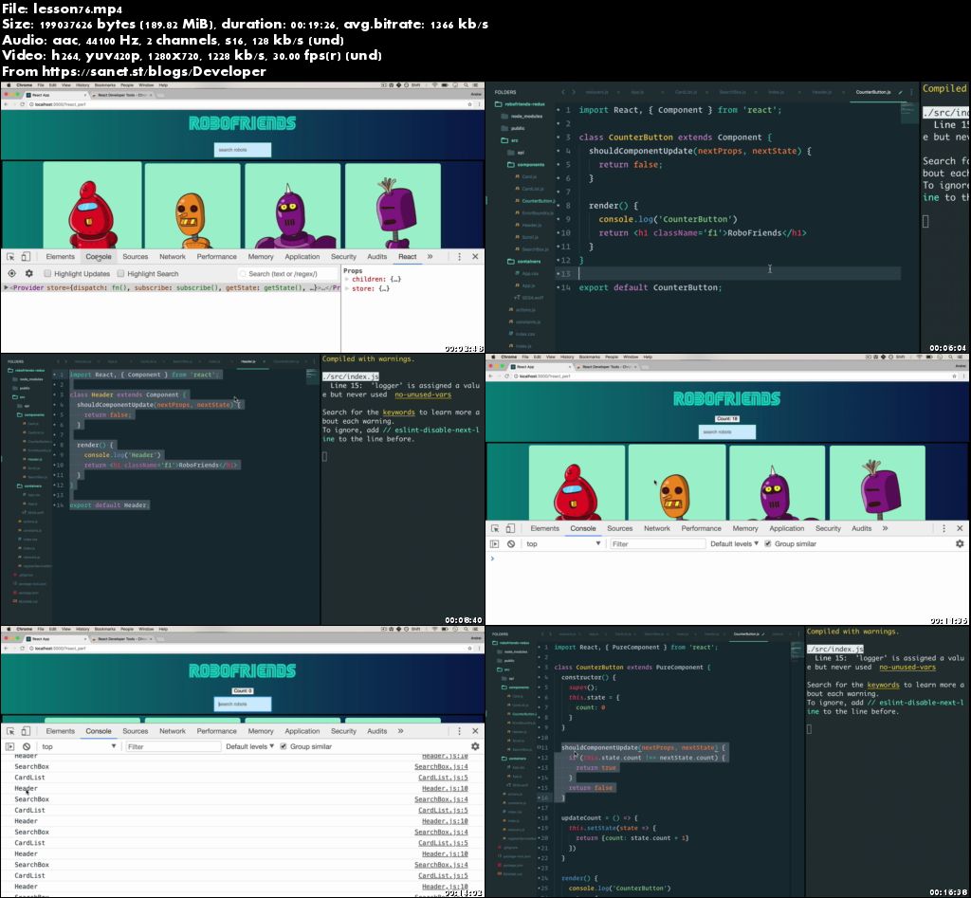Open console settings gear in 00:11:36 frame
This screenshot has height=898, width=971.
coord(960,543)
